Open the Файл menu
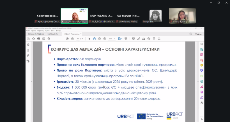This screenshot has height=122, width=230. (x=28, y=31)
